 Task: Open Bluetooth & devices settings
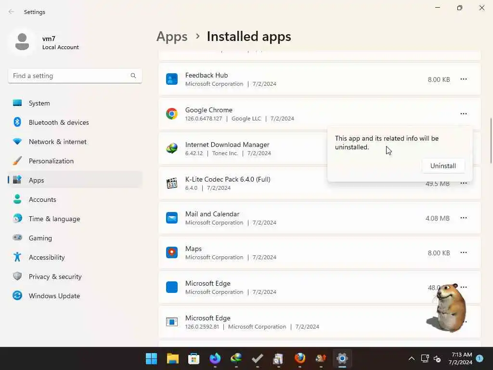click(x=75, y=122)
